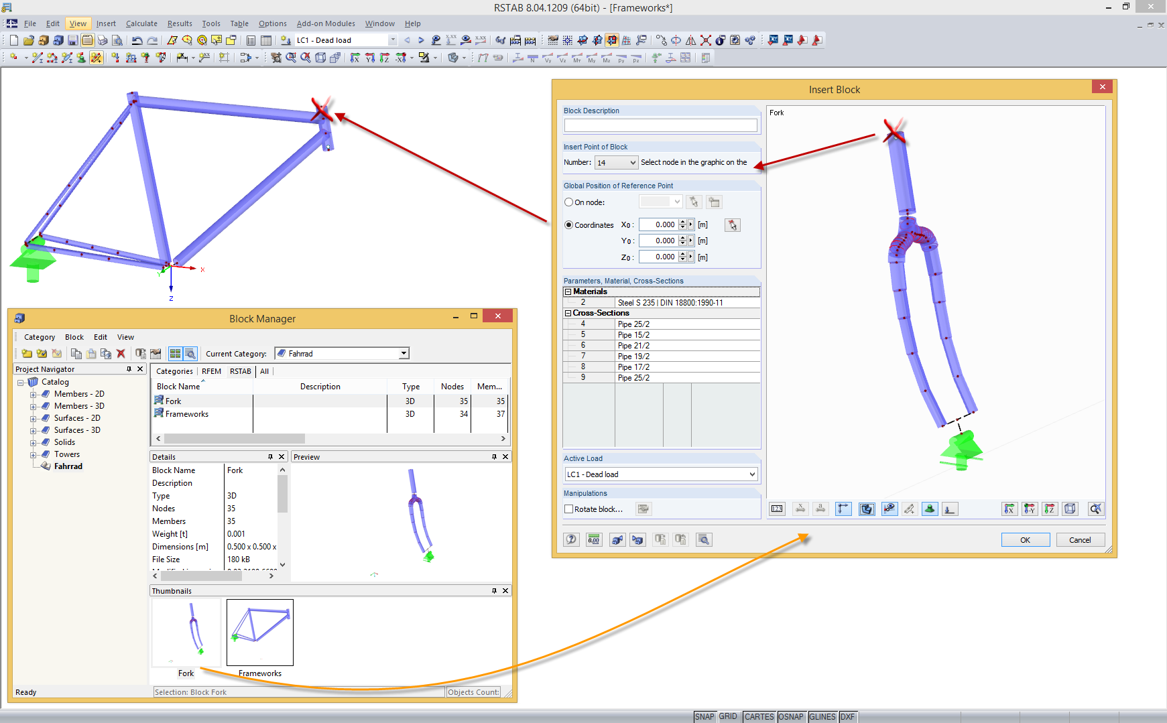The width and height of the screenshot is (1167, 723).
Task: Toggle SNAP in the status bar
Action: click(704, 717)
